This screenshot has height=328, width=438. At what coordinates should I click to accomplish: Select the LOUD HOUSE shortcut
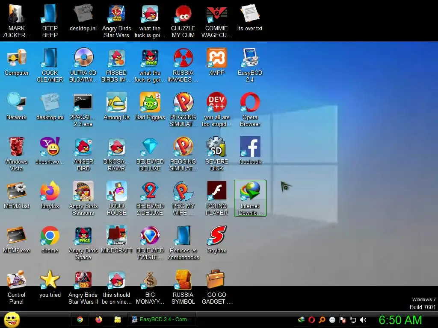(116, 198)
